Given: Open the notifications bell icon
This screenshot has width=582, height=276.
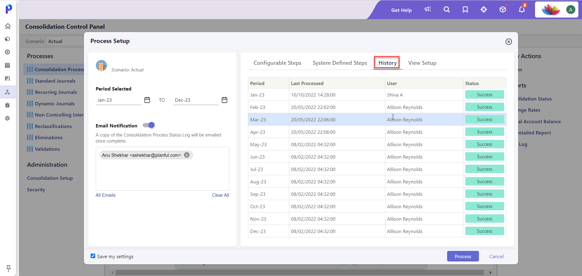Looking at the screenshot, I should pos(522,9).
